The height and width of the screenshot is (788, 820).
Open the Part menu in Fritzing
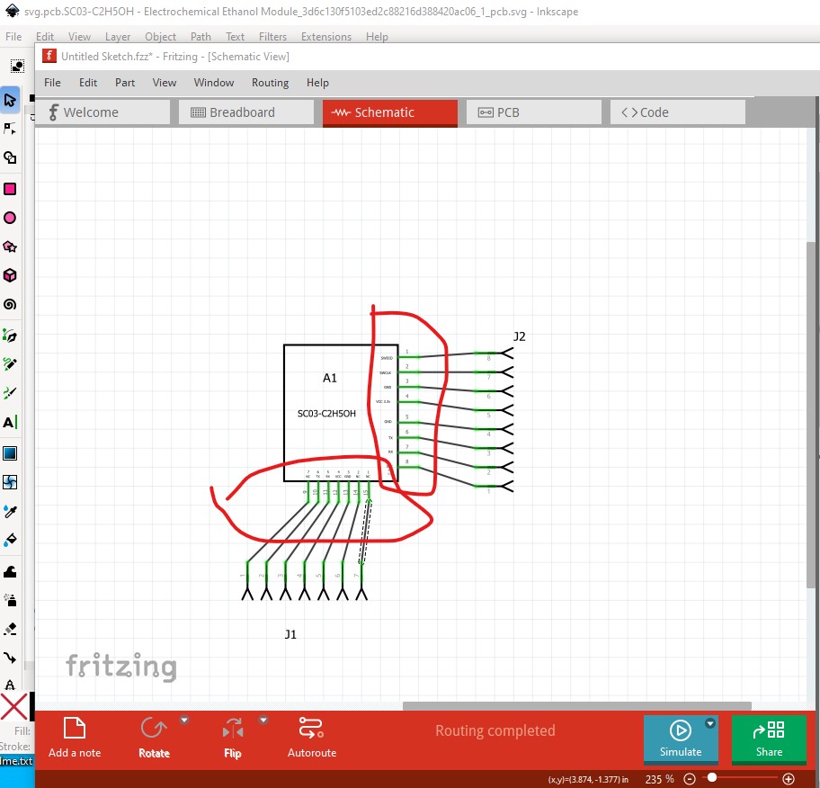125,83
